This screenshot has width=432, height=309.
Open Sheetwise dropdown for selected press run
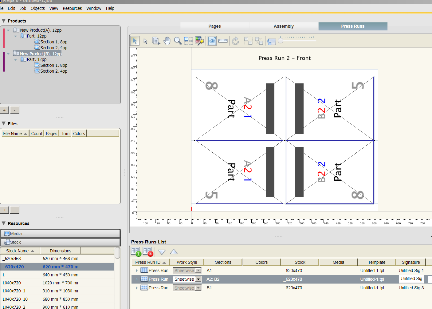point(198,279)
